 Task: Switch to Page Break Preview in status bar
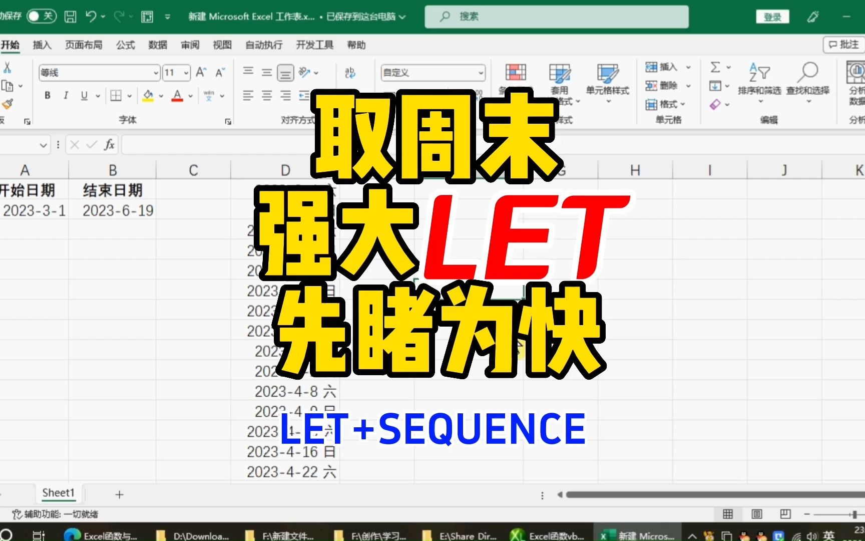point(785,514)
